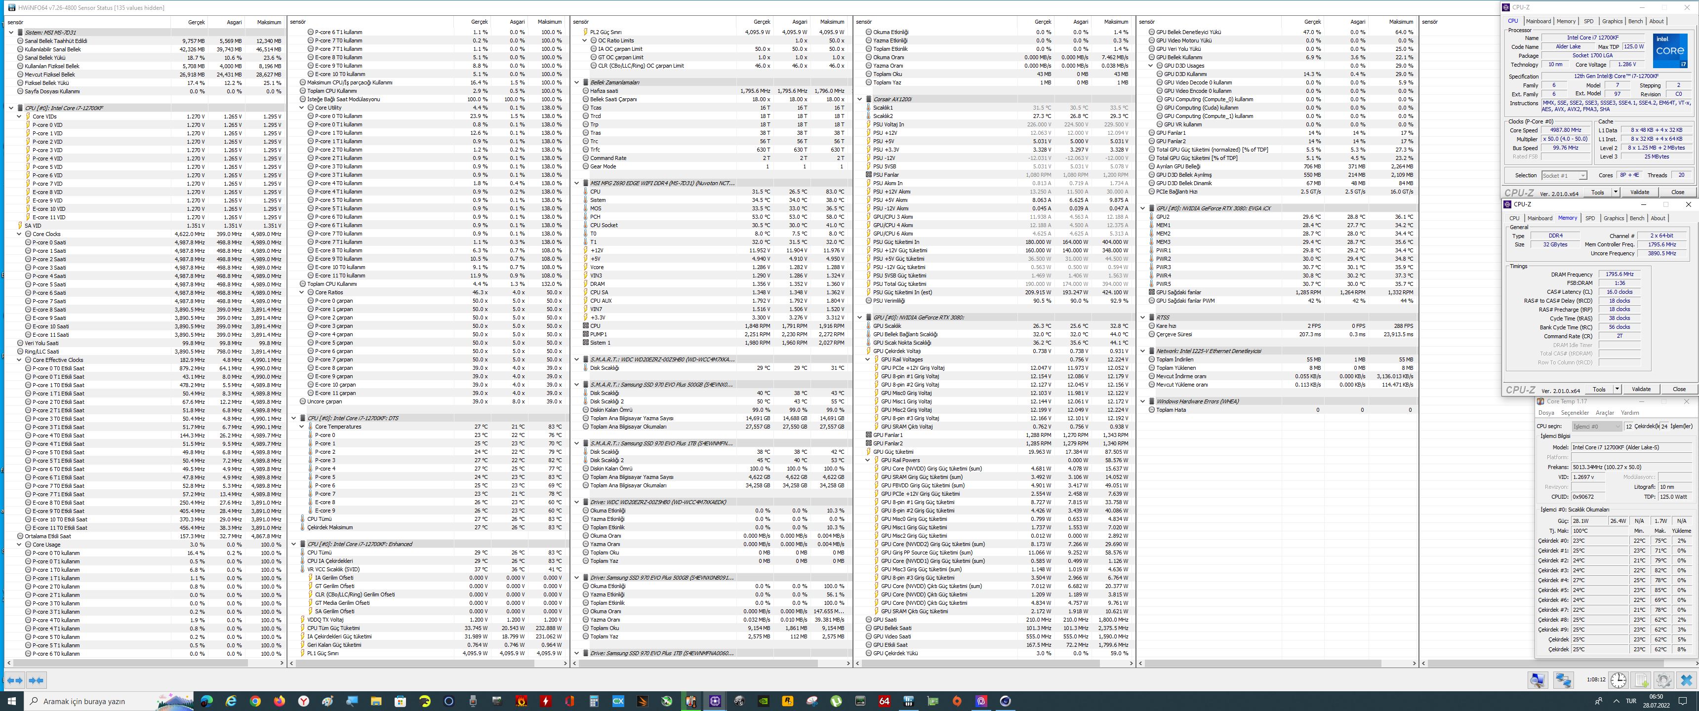Image resolution: width=1699 pixels, height=711 pixels.
Task: Open Calculator from the taskbar
Action: tap(594, 701)
